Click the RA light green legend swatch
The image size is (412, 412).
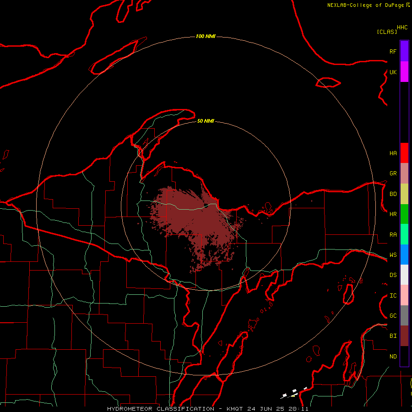pos(404,234)
